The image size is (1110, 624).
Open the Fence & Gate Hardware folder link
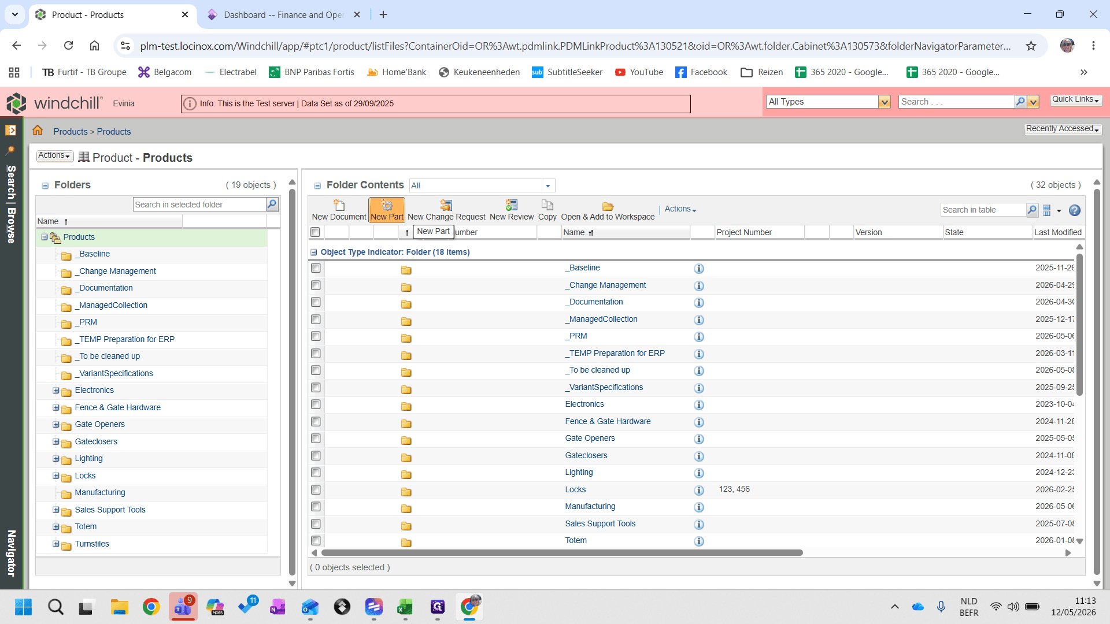tap(608, 422)
